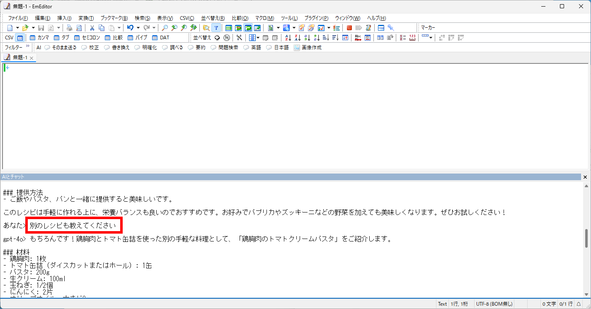
Task: Activate the セミコロン separator icon
Action: (77, 37)
